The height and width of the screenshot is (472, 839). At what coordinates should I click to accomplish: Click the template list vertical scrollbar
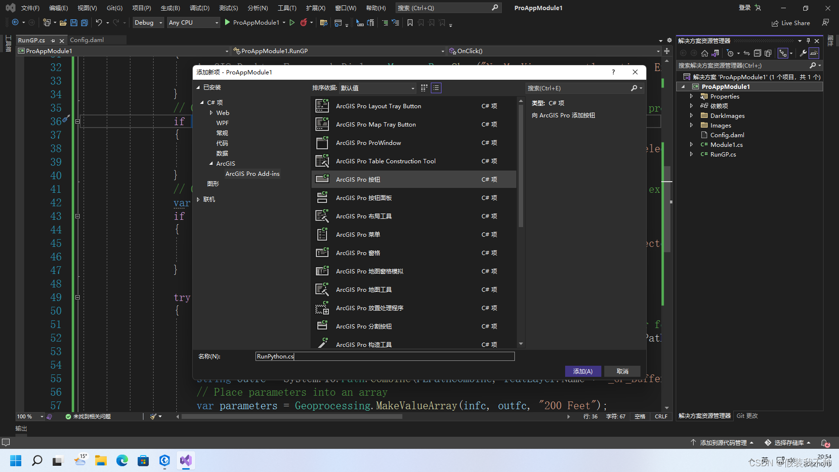[x=521, y=165]
